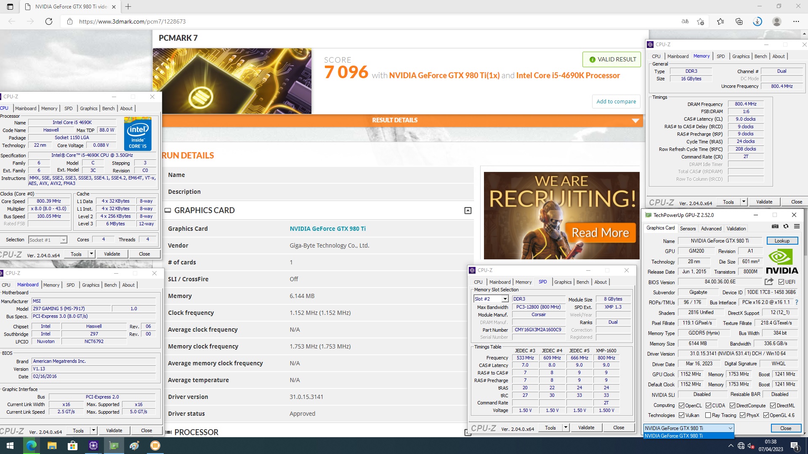Click Validate in CPU-Z SPD window
Image resolution: width=808 pixels, height=454 pixels.
586,428
